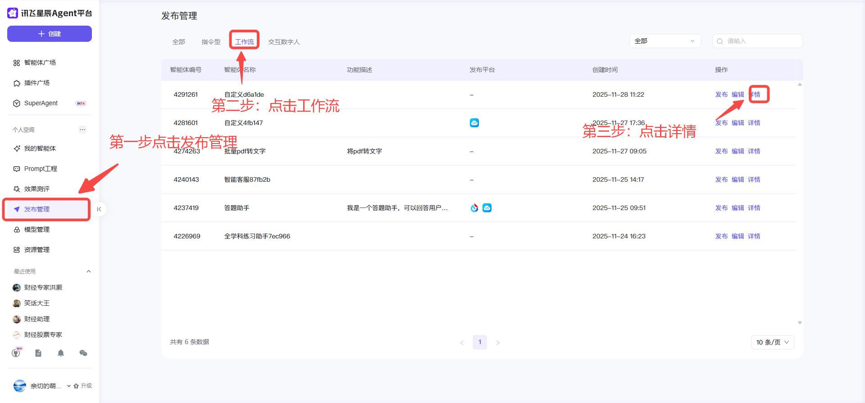Click the 请输入 search field
This screenshot has height=403, width=865.
pos(761,41)
